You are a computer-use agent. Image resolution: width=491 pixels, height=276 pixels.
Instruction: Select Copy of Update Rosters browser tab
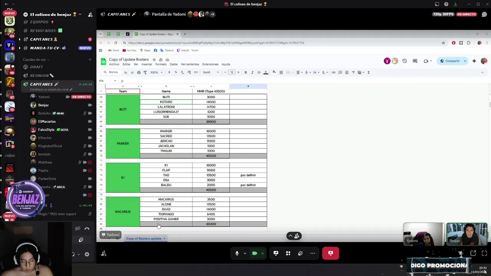coord(156,34)
